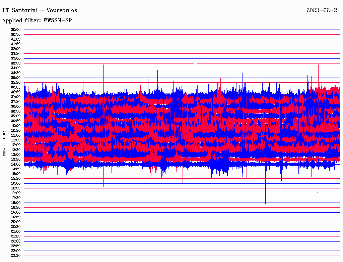Click the 19:30 time label

pos(16,217)
